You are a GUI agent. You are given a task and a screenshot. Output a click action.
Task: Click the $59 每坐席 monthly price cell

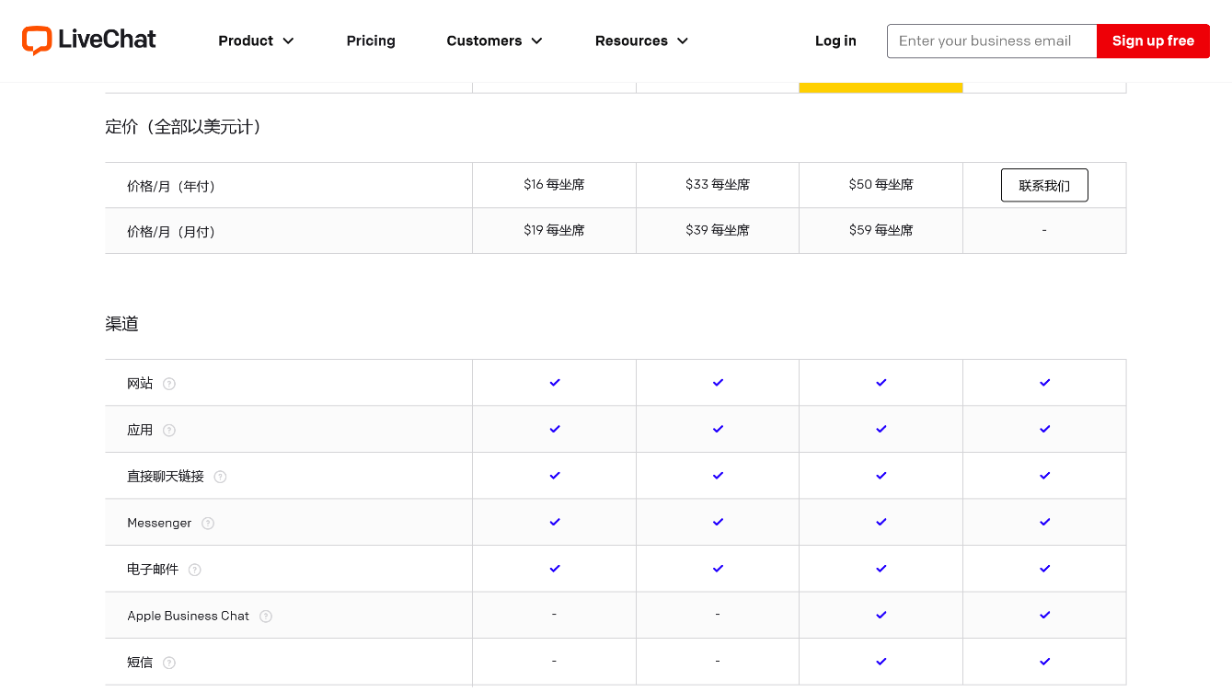pos(881,230)
